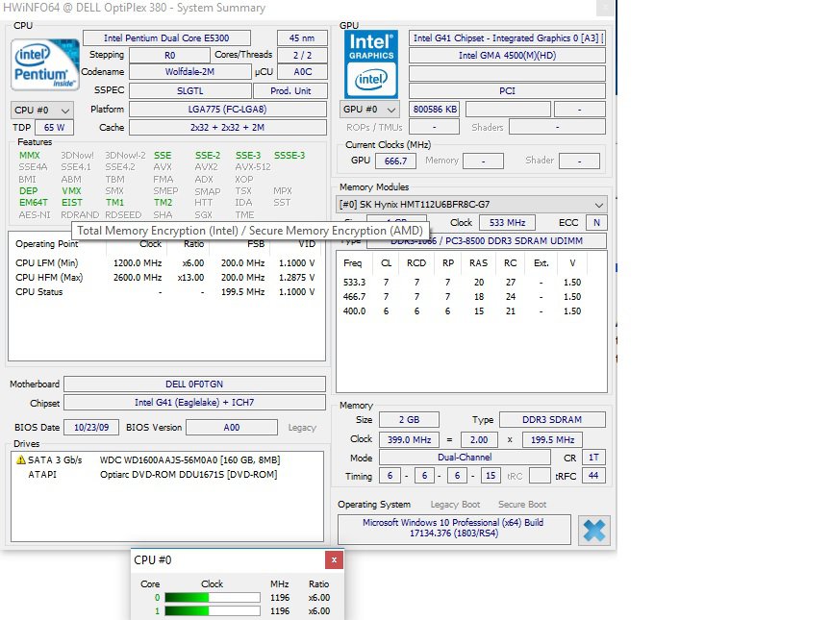This screenshot has width=831, height=620.
Task: Click the SLGTL SSPEC field
Action: point(189,90)
